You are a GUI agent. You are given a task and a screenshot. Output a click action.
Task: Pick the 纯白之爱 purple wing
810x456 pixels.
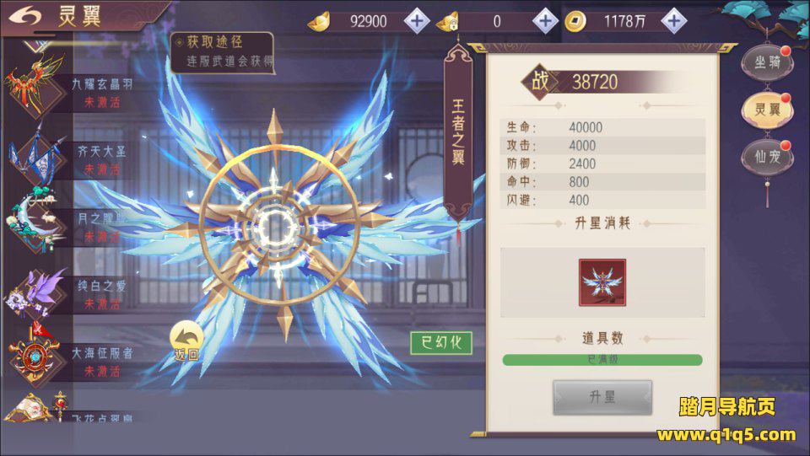click(x=35, y=292)
